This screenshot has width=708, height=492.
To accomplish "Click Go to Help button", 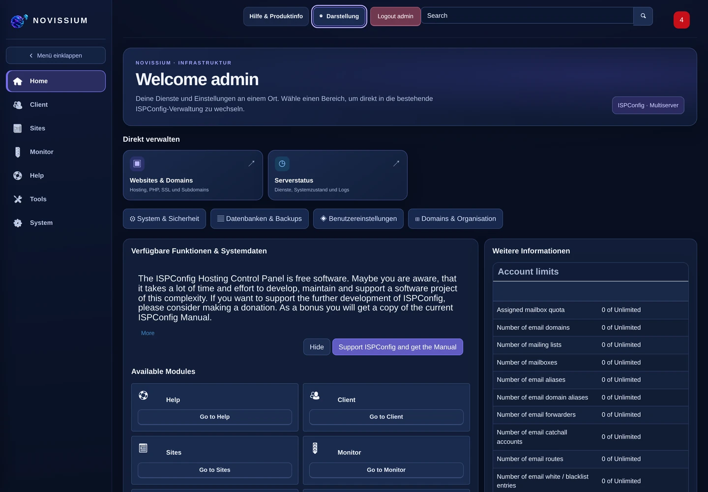I will pyautogui.click(x=215, y=417).
